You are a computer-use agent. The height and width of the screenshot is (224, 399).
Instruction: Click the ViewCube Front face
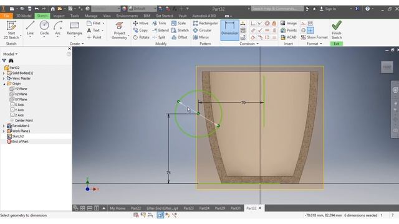click(x=387, y=67)
